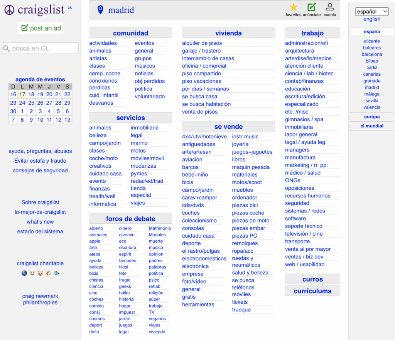Open cuenta via the person icon
This screenshot has width=395, height=340.
(330, 7)
